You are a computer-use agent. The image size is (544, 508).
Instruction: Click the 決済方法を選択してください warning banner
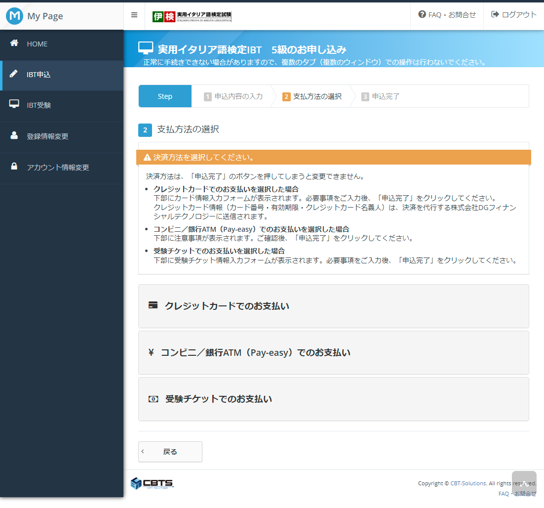[333, 157]
